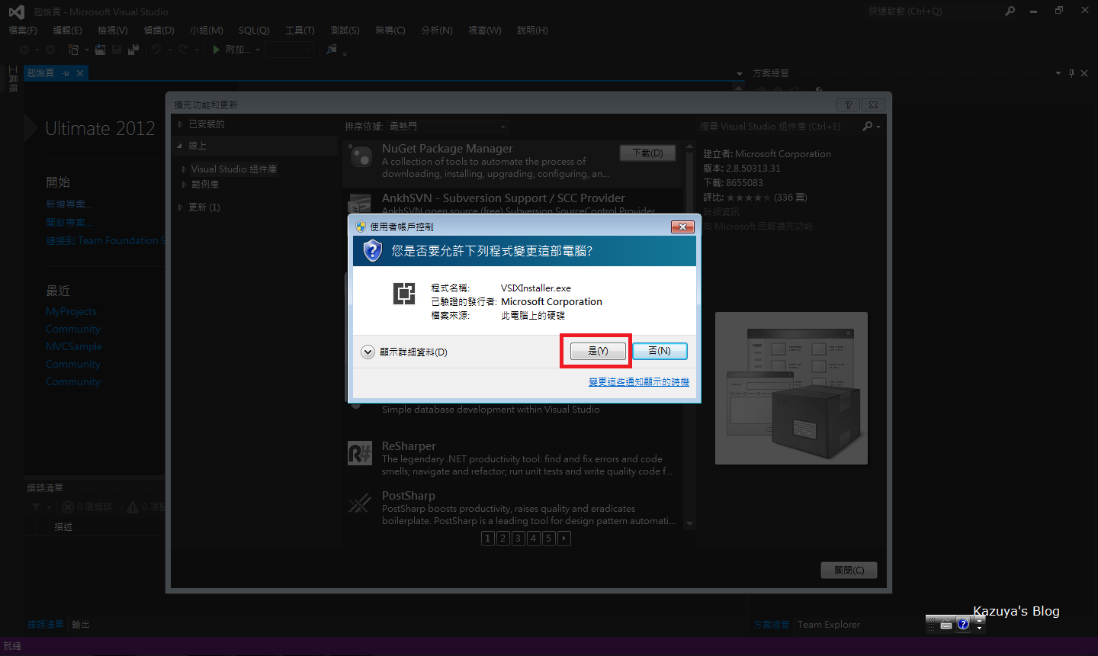Click Navigate Backward toolbar arrow

tap(24, 50)
